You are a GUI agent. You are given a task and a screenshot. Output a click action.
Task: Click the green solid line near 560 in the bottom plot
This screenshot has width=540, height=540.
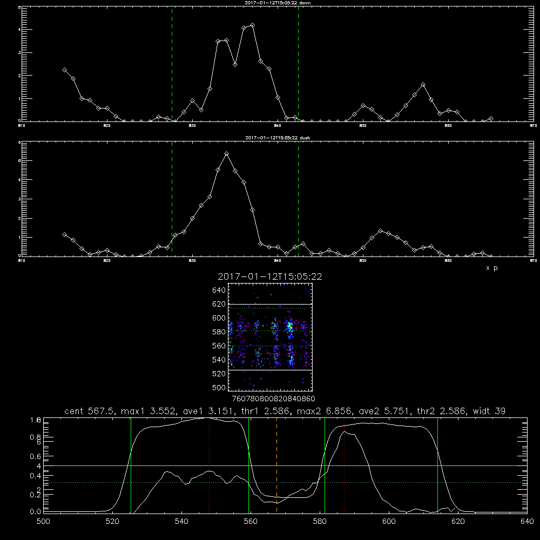[x=248, y=465]
